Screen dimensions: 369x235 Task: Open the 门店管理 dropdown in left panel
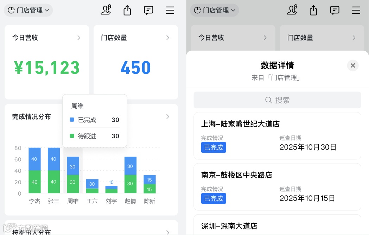click(28, 10)
